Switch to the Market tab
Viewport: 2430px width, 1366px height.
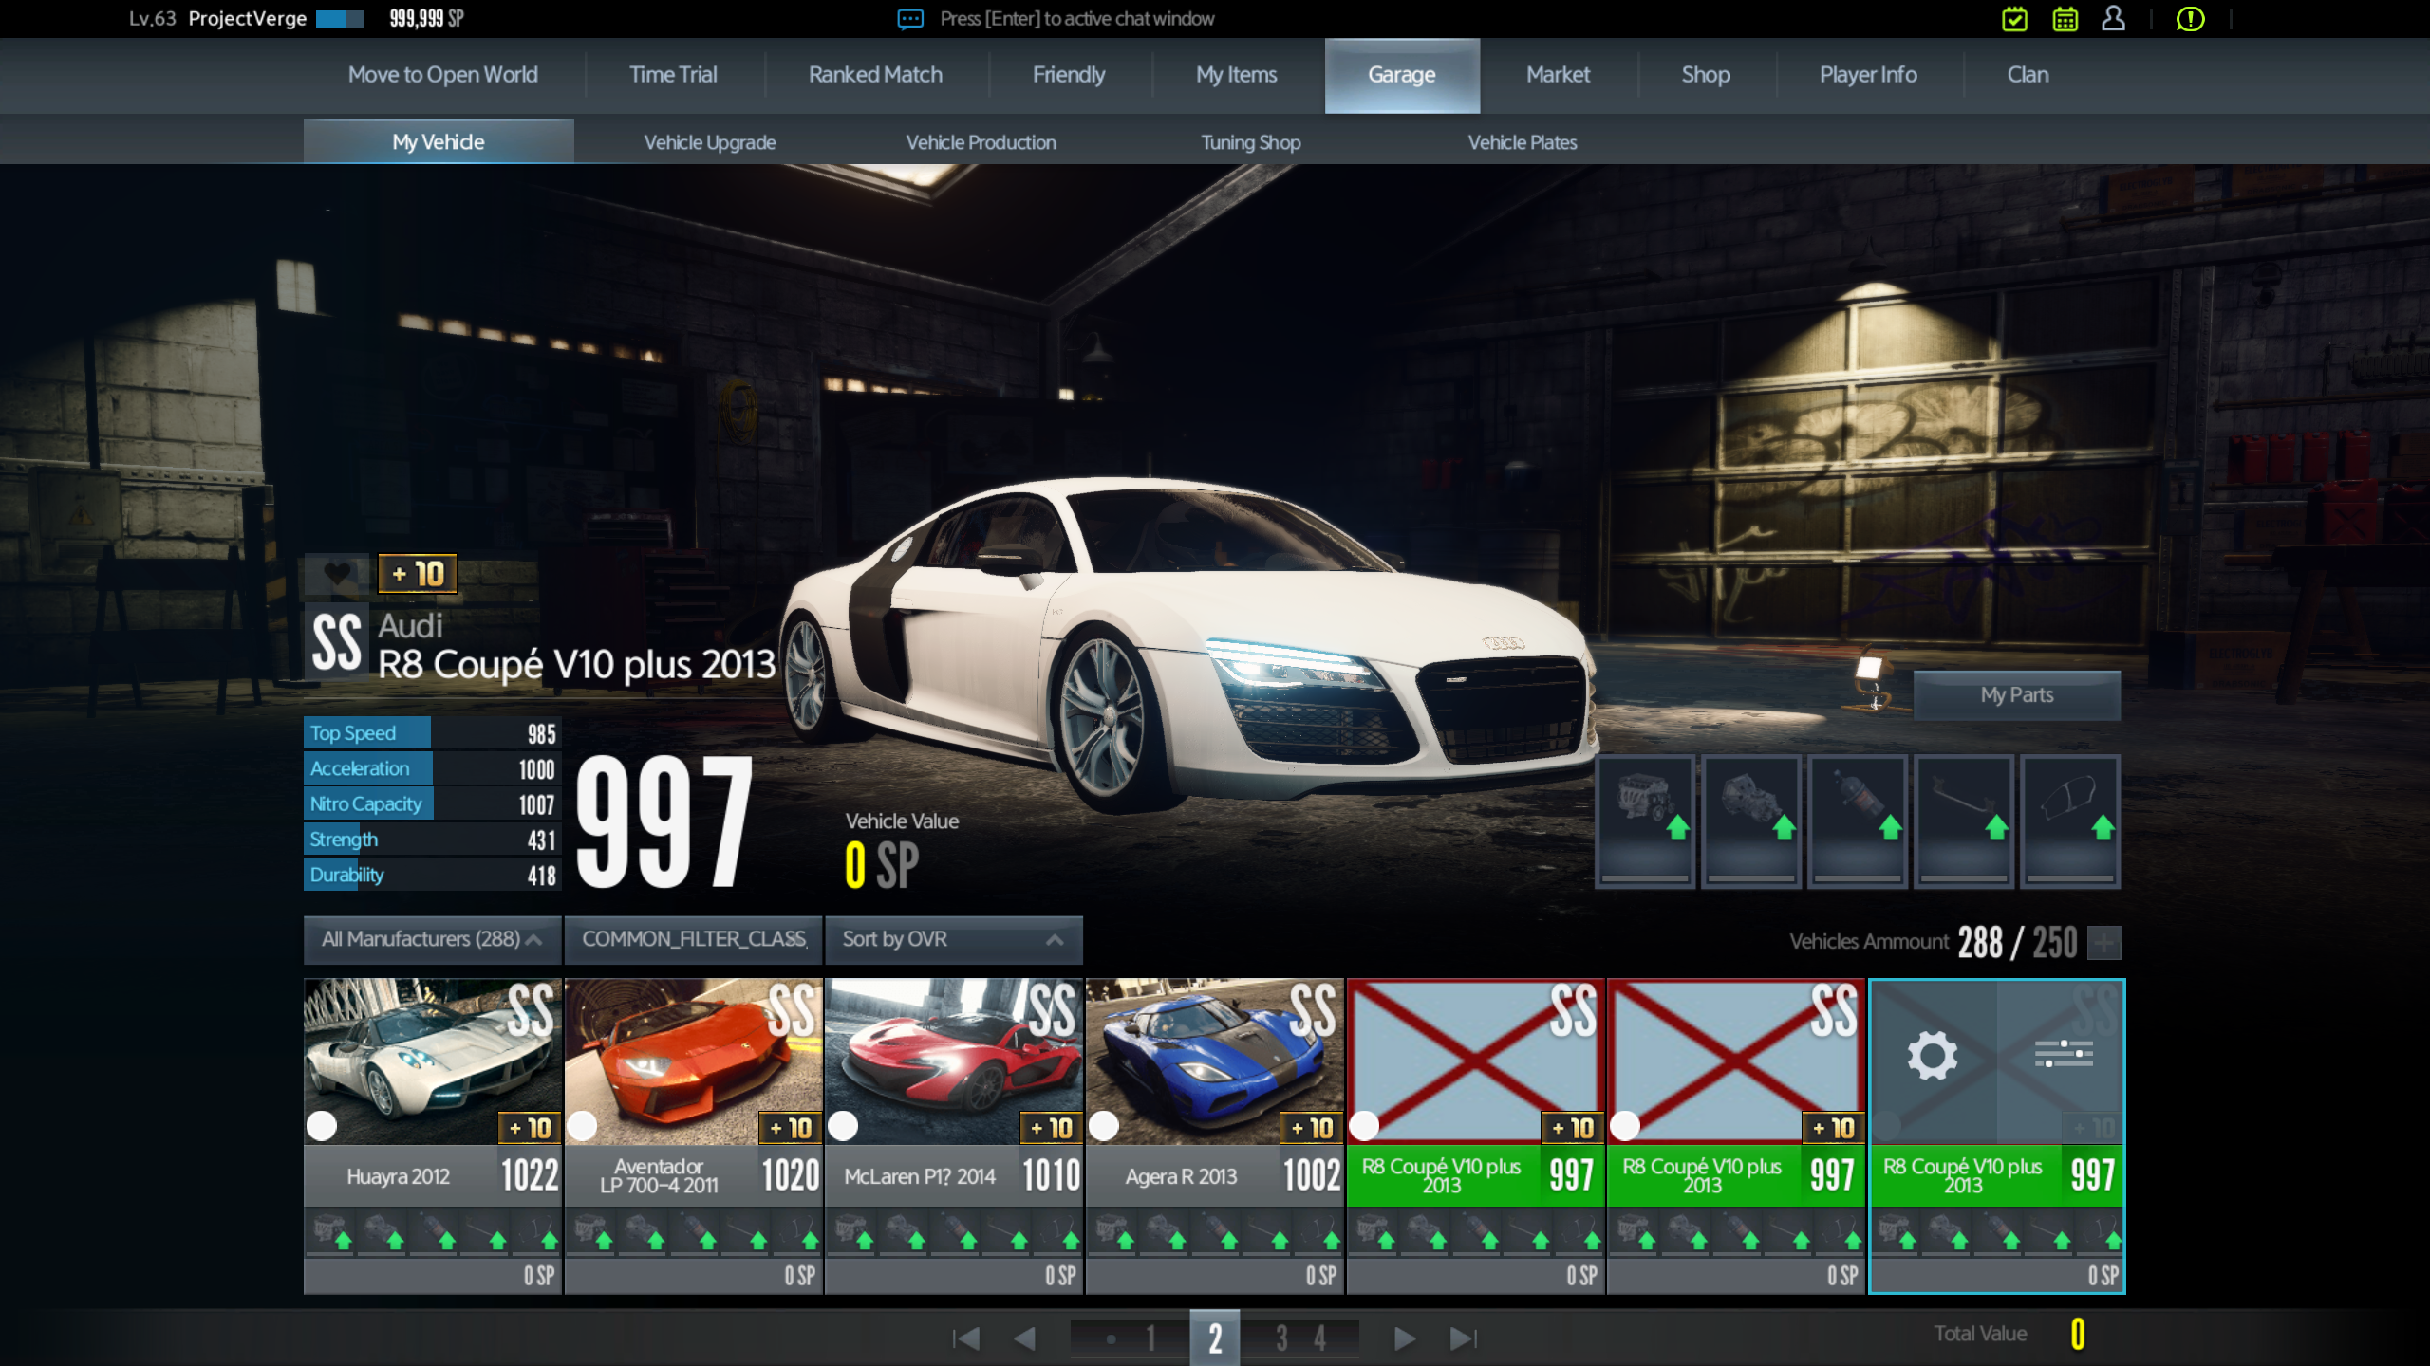coord(1558,75)
